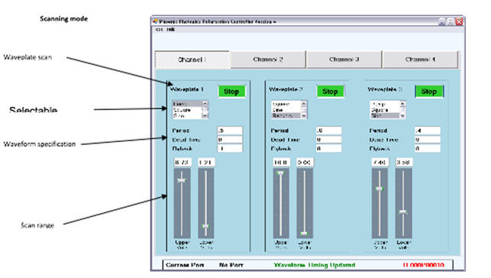The height and width of the screenshot is (278, 491).
Task: Focus the Waveplate 1 Flyback field
Action: (x=230, y=148)
